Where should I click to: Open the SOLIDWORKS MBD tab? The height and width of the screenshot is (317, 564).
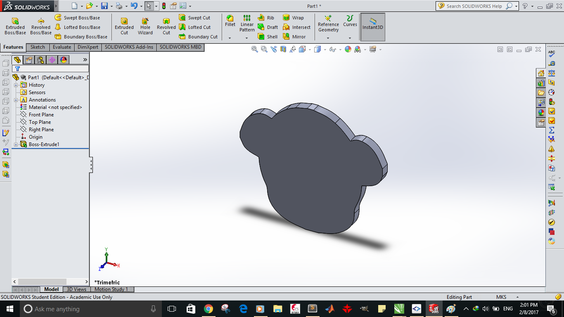point(180,47)
